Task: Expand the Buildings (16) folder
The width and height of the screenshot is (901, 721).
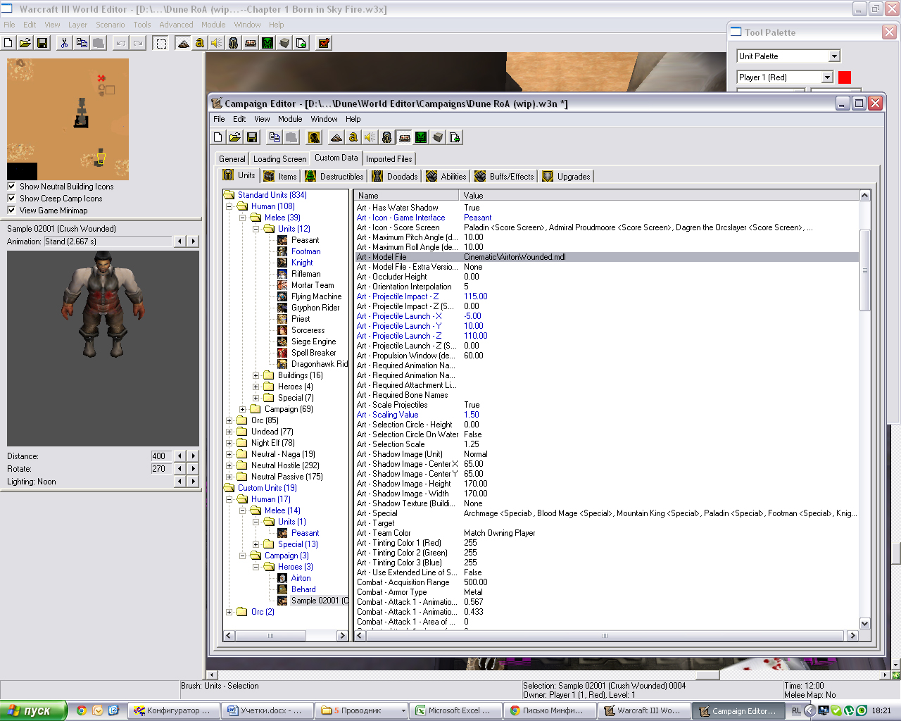Action: click(256, 375)
